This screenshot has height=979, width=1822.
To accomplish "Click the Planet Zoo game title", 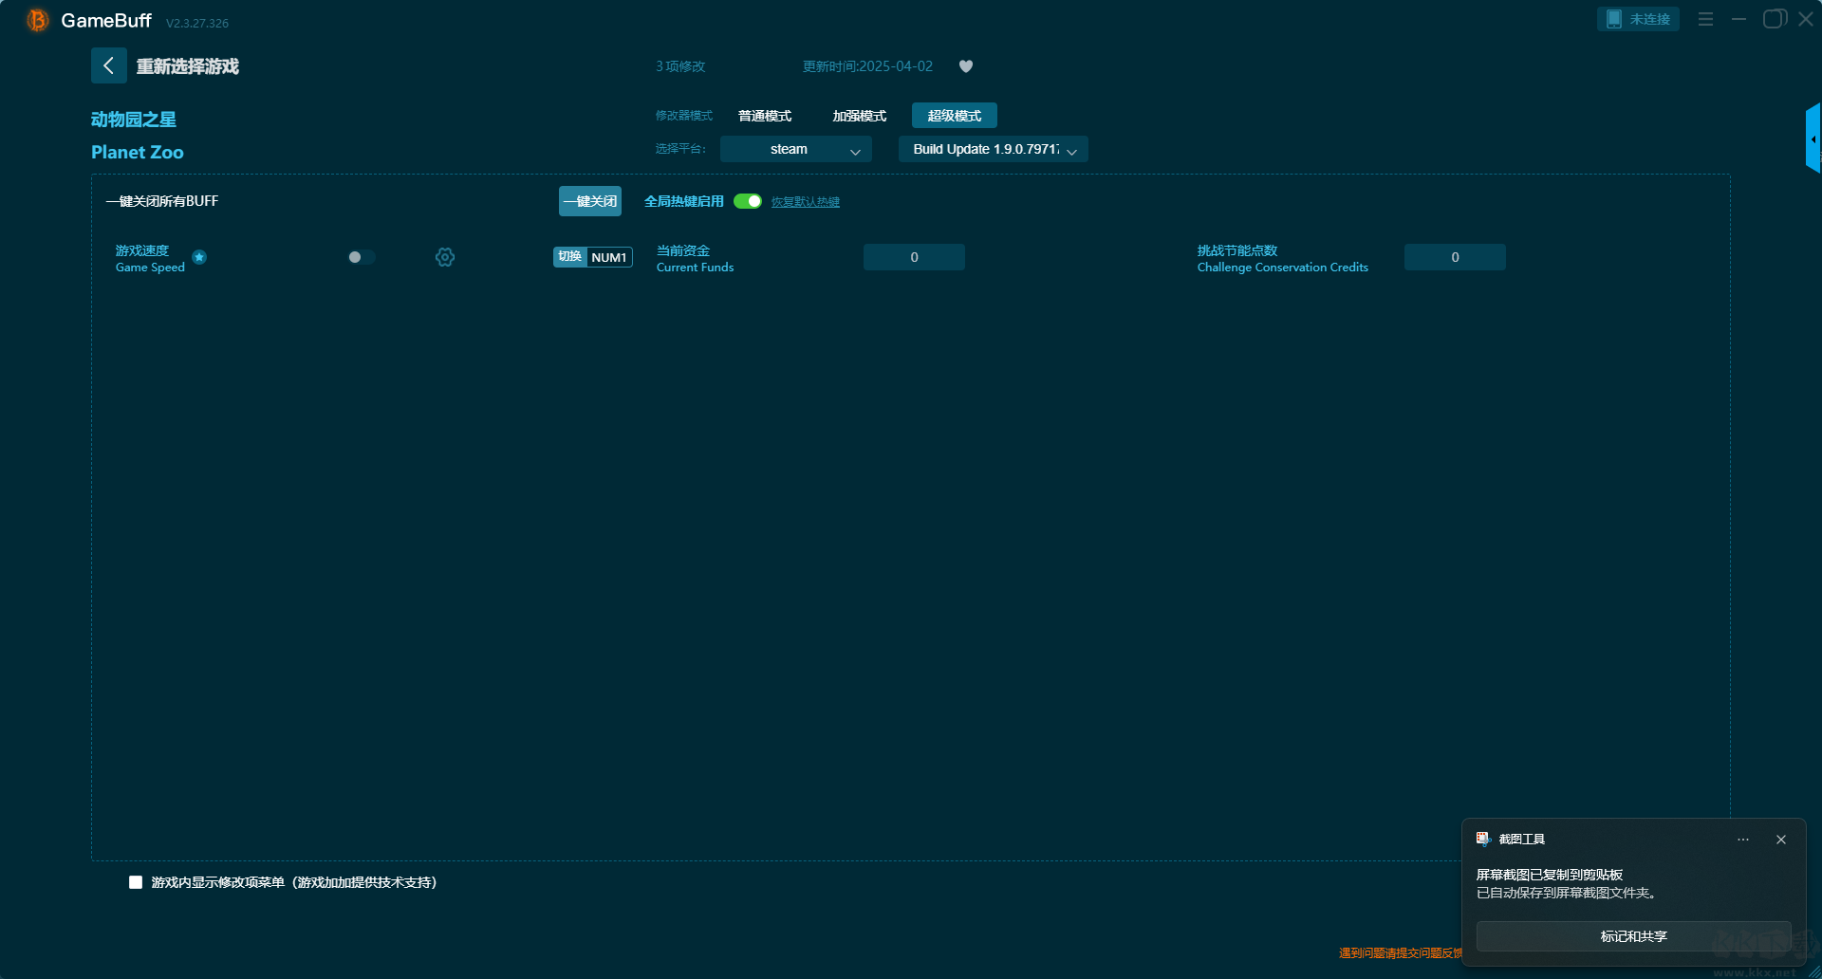I will pyautogui.click(x=138, y=153).
